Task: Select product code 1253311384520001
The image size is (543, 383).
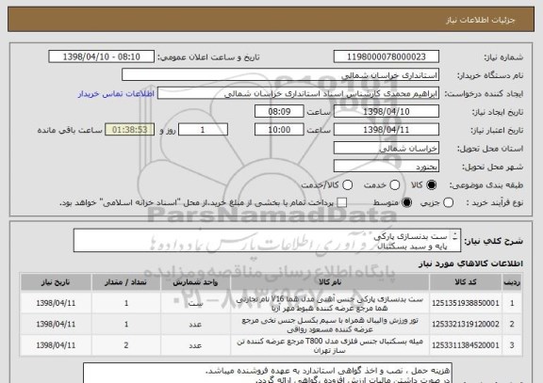Action: [466, 345]
